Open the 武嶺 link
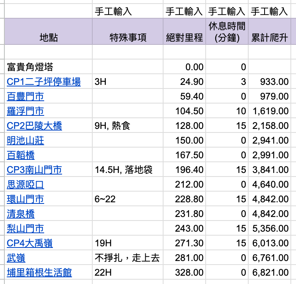296x284 pixels. click(x=16, y=258)
